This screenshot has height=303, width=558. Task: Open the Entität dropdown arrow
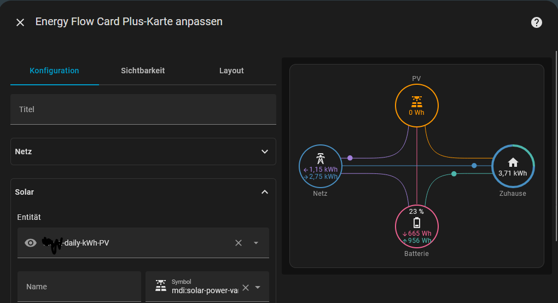tap(256, 243)
